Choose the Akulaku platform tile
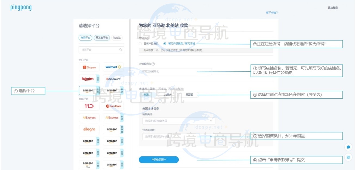Screen dimensions: 355x170 [x=113, y=106]
